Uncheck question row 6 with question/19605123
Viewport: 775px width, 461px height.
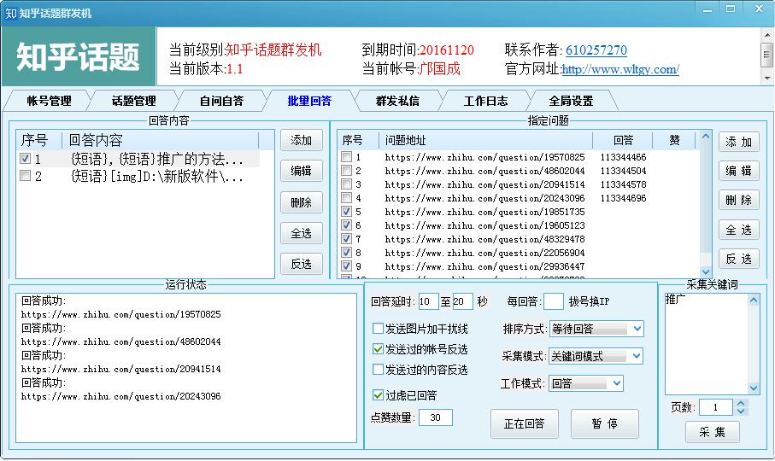[346, 225]
